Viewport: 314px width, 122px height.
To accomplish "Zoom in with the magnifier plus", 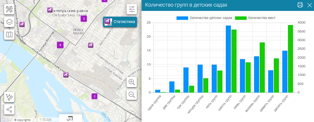I will [131, 82].
